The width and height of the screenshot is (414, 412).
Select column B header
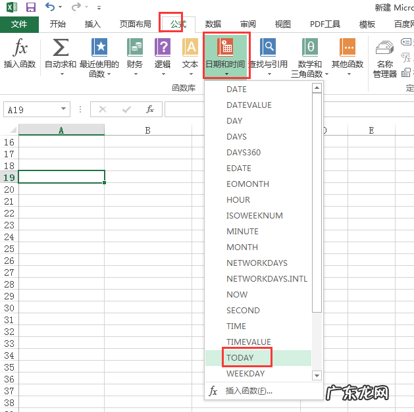148,130
